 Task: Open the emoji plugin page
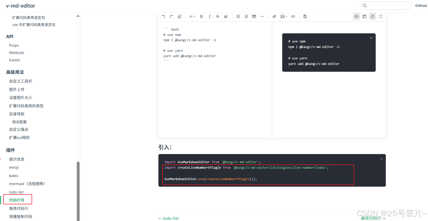(14, 167)
